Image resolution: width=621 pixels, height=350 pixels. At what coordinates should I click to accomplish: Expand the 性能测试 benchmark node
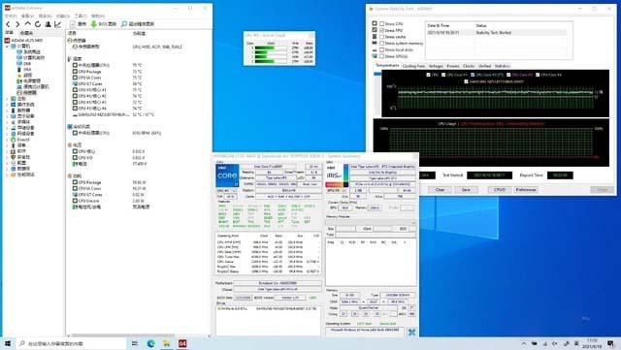[x=7, y=175]
